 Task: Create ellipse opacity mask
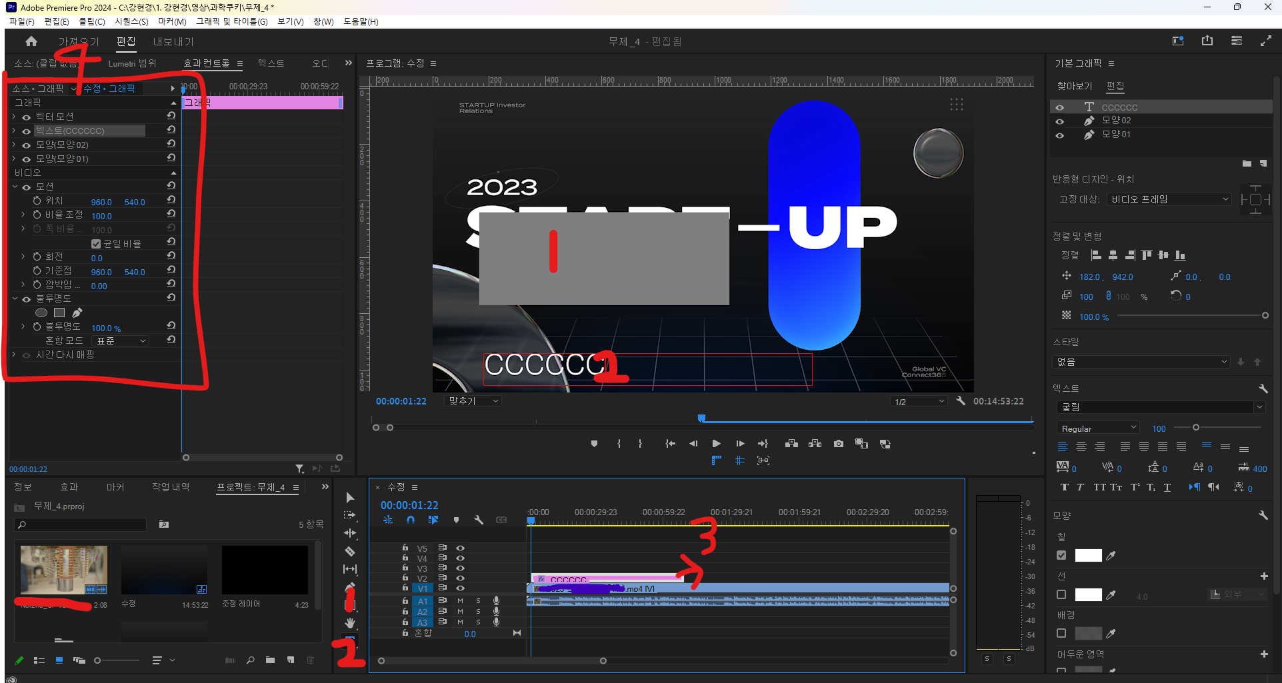point(41,313)
